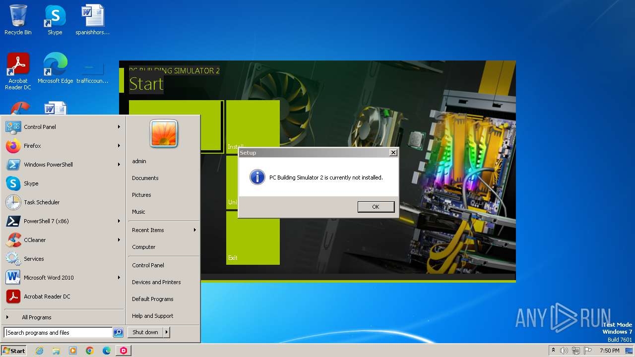Click the Control Panel icon in Start menu
Image resolution: width=635 pixels, height=357 pixels.
[13, 127]
